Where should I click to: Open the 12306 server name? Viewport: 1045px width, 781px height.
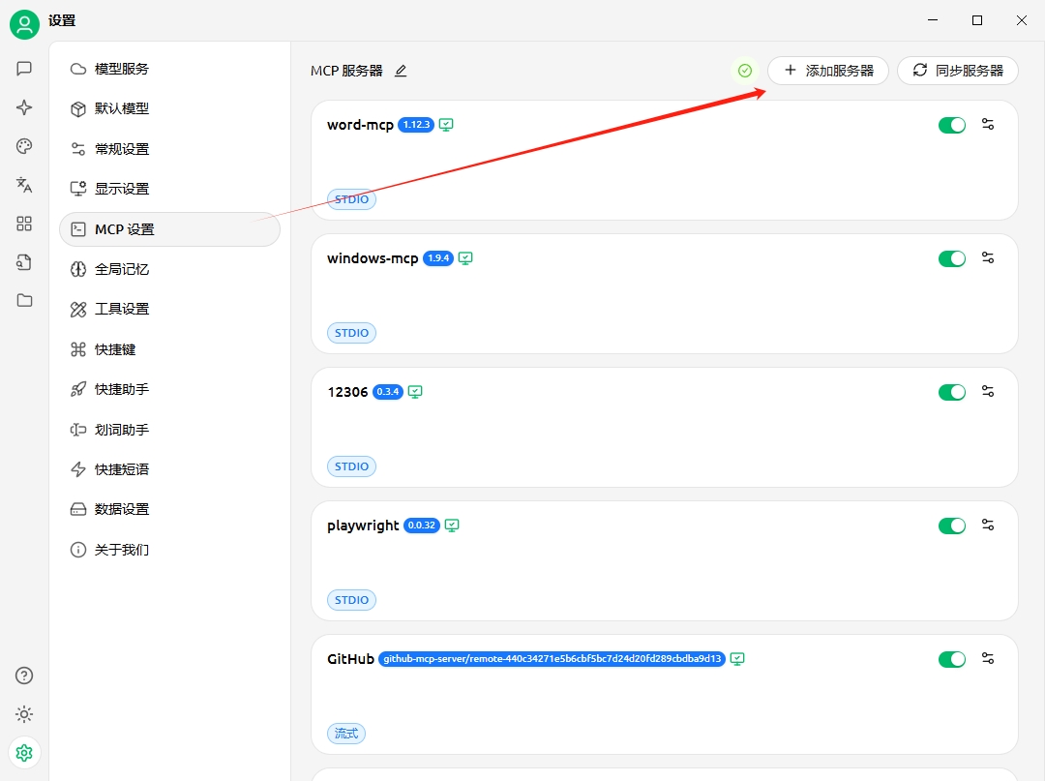347,392
